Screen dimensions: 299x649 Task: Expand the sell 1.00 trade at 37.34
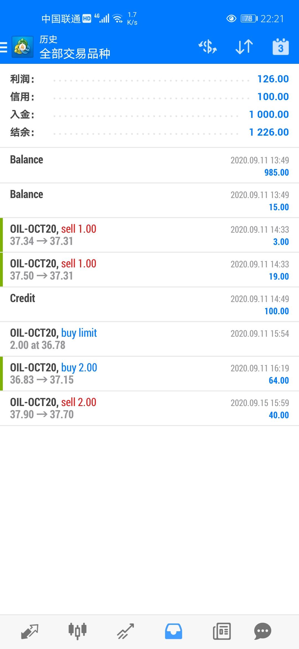[x=149, y=235]
